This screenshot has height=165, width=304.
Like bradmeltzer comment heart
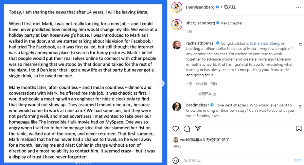(301, 106)
